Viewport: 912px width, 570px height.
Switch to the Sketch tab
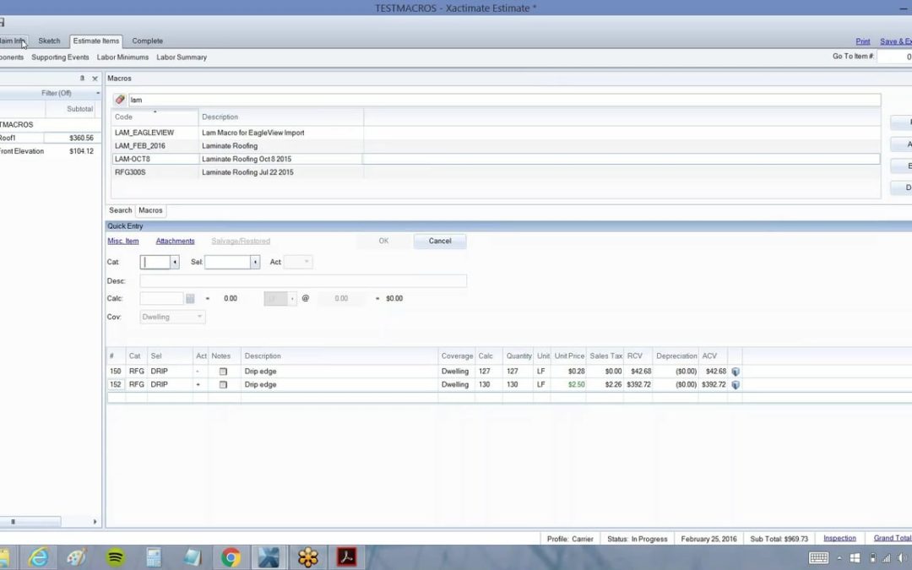pyautogui.click(x=49, y=41)
